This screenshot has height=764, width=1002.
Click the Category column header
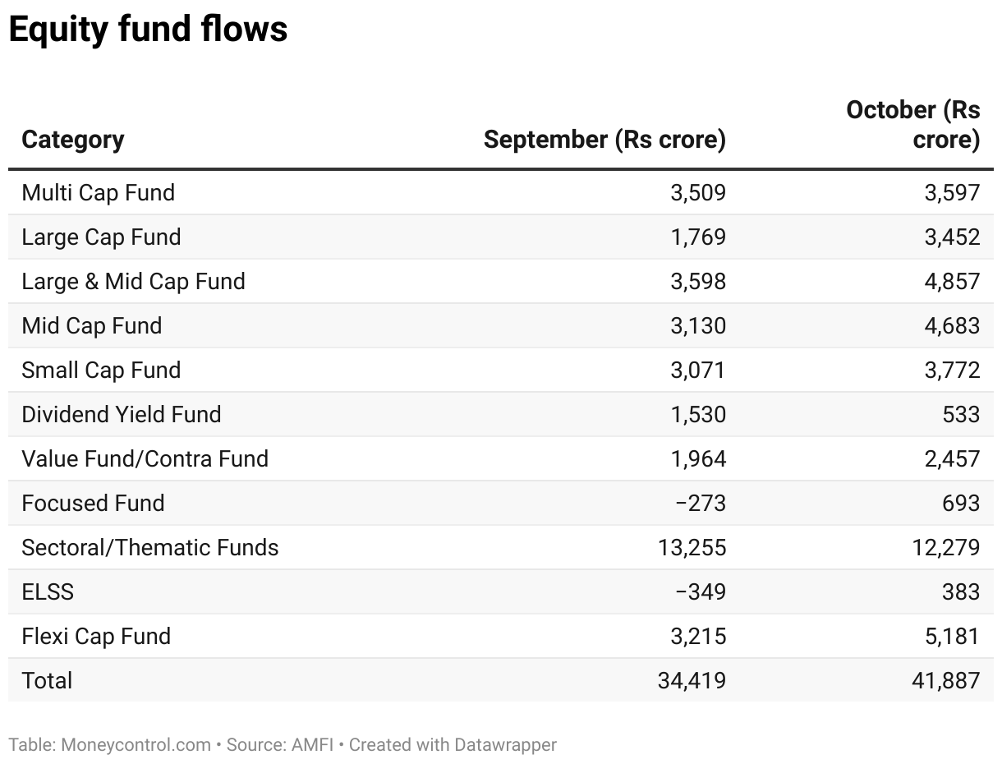(x=73, y=140)
